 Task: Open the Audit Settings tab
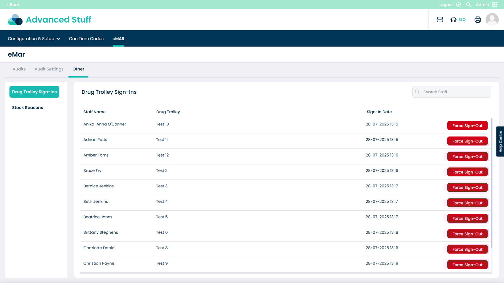click(x=49, y=69)
